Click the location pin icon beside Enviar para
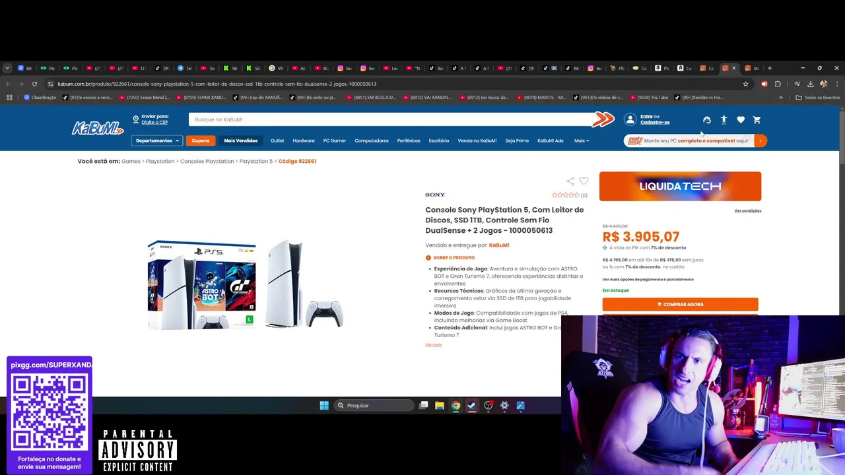845x475 pixels. [135, 119]
